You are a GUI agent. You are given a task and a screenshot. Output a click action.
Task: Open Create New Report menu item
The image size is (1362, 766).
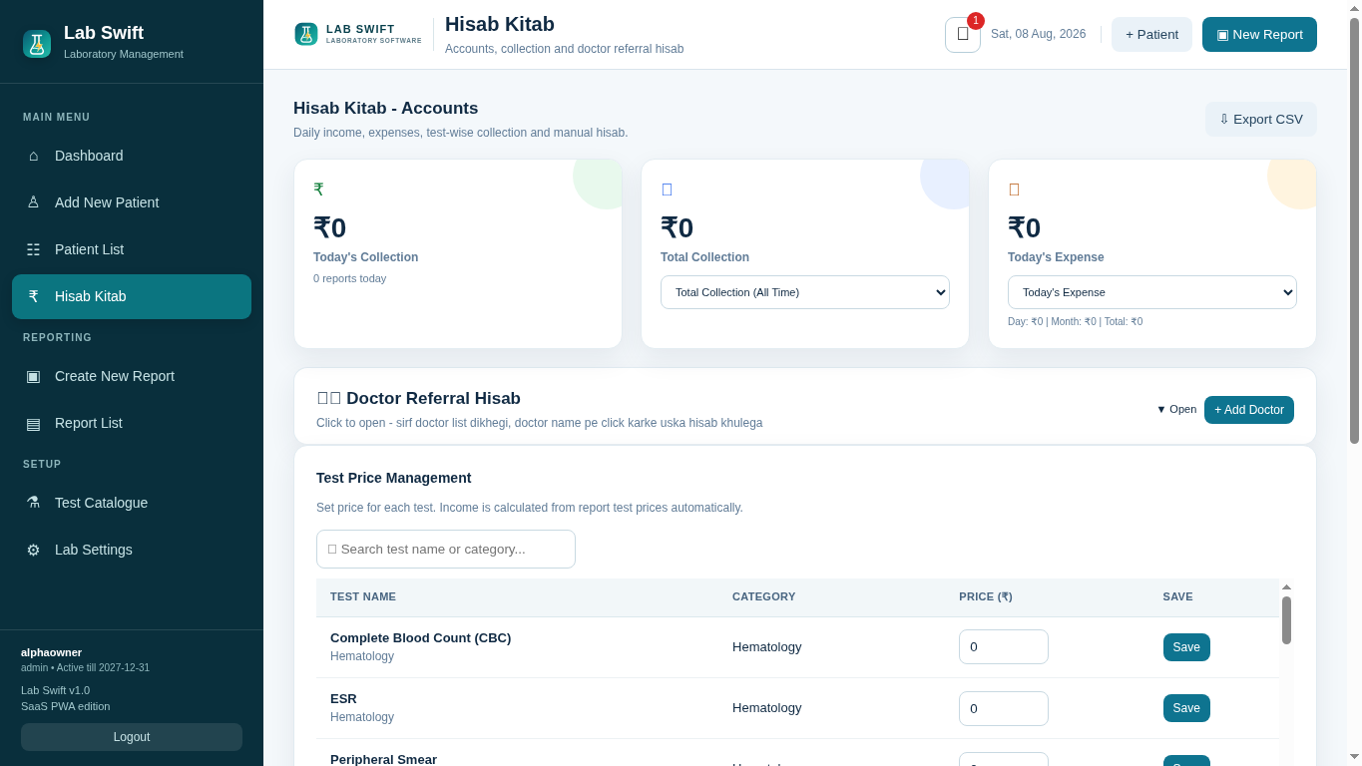click(132, 376)
